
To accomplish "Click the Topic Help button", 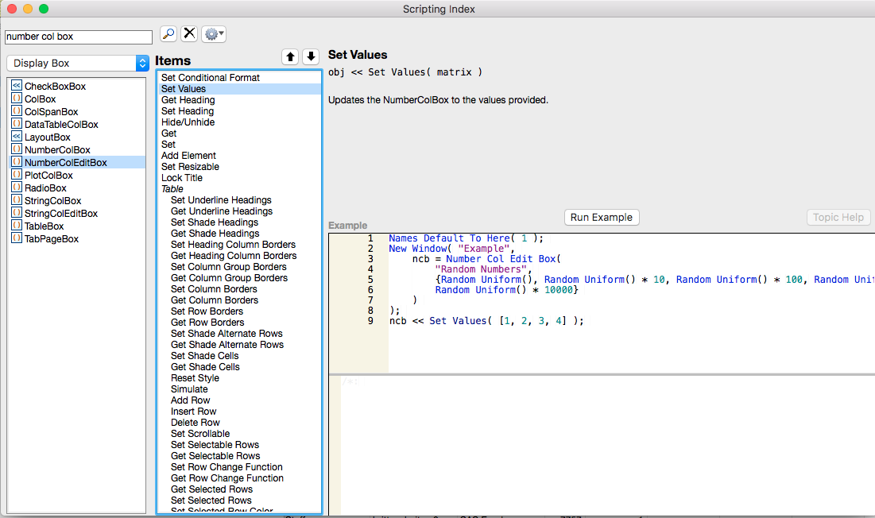I will tap(838, 218).
